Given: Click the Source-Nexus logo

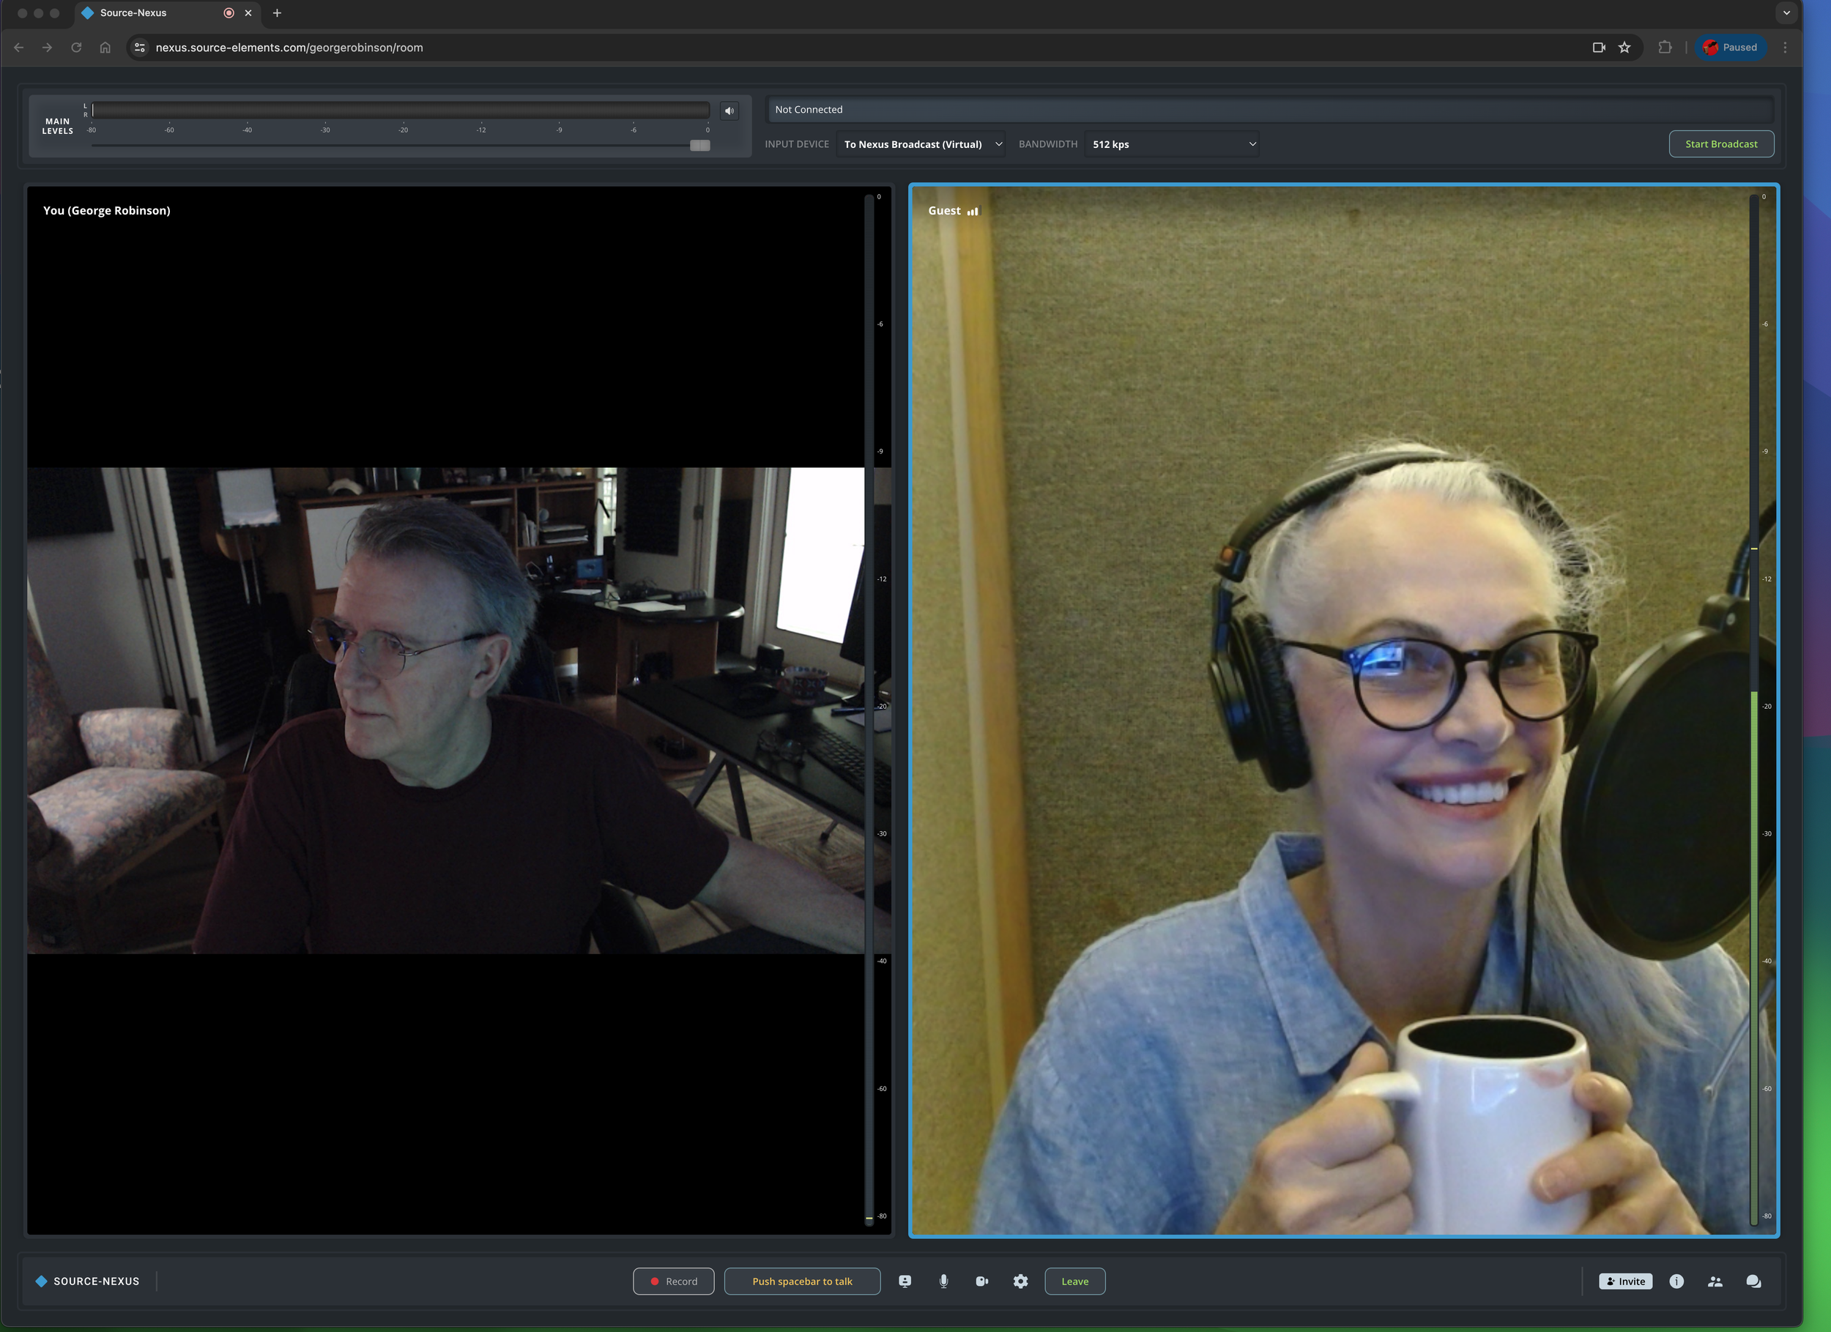Looking at the screenshot, I should (x=87, y=1281).
